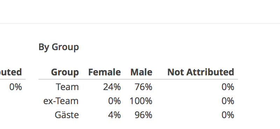
Task: Click the cut-off 'buted' header at left edge
Action: pyautogui.click(x=11, y=72)
